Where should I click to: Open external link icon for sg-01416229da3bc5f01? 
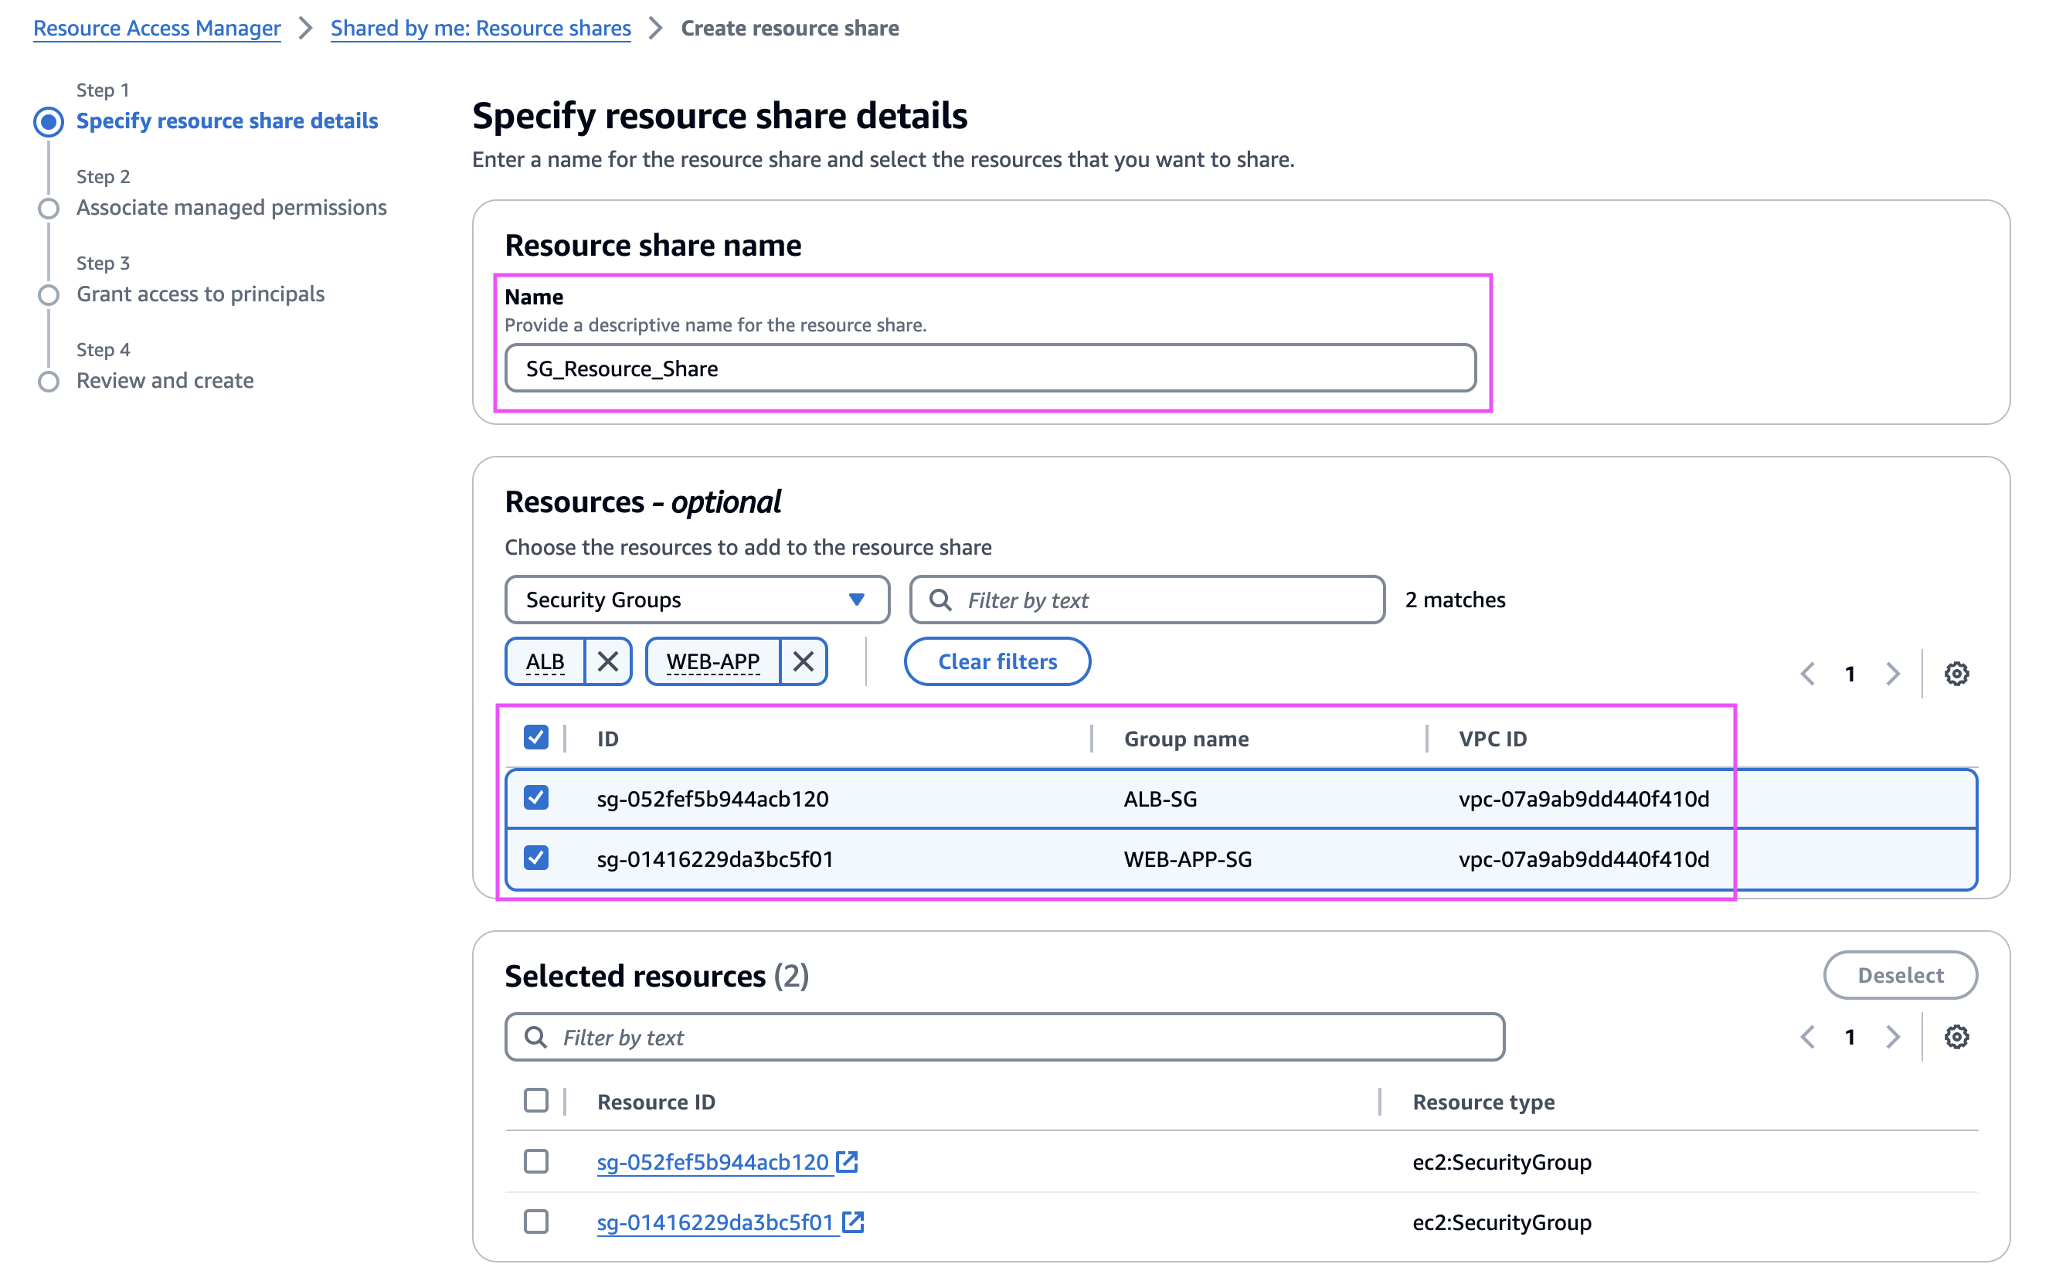(853, 1222)
